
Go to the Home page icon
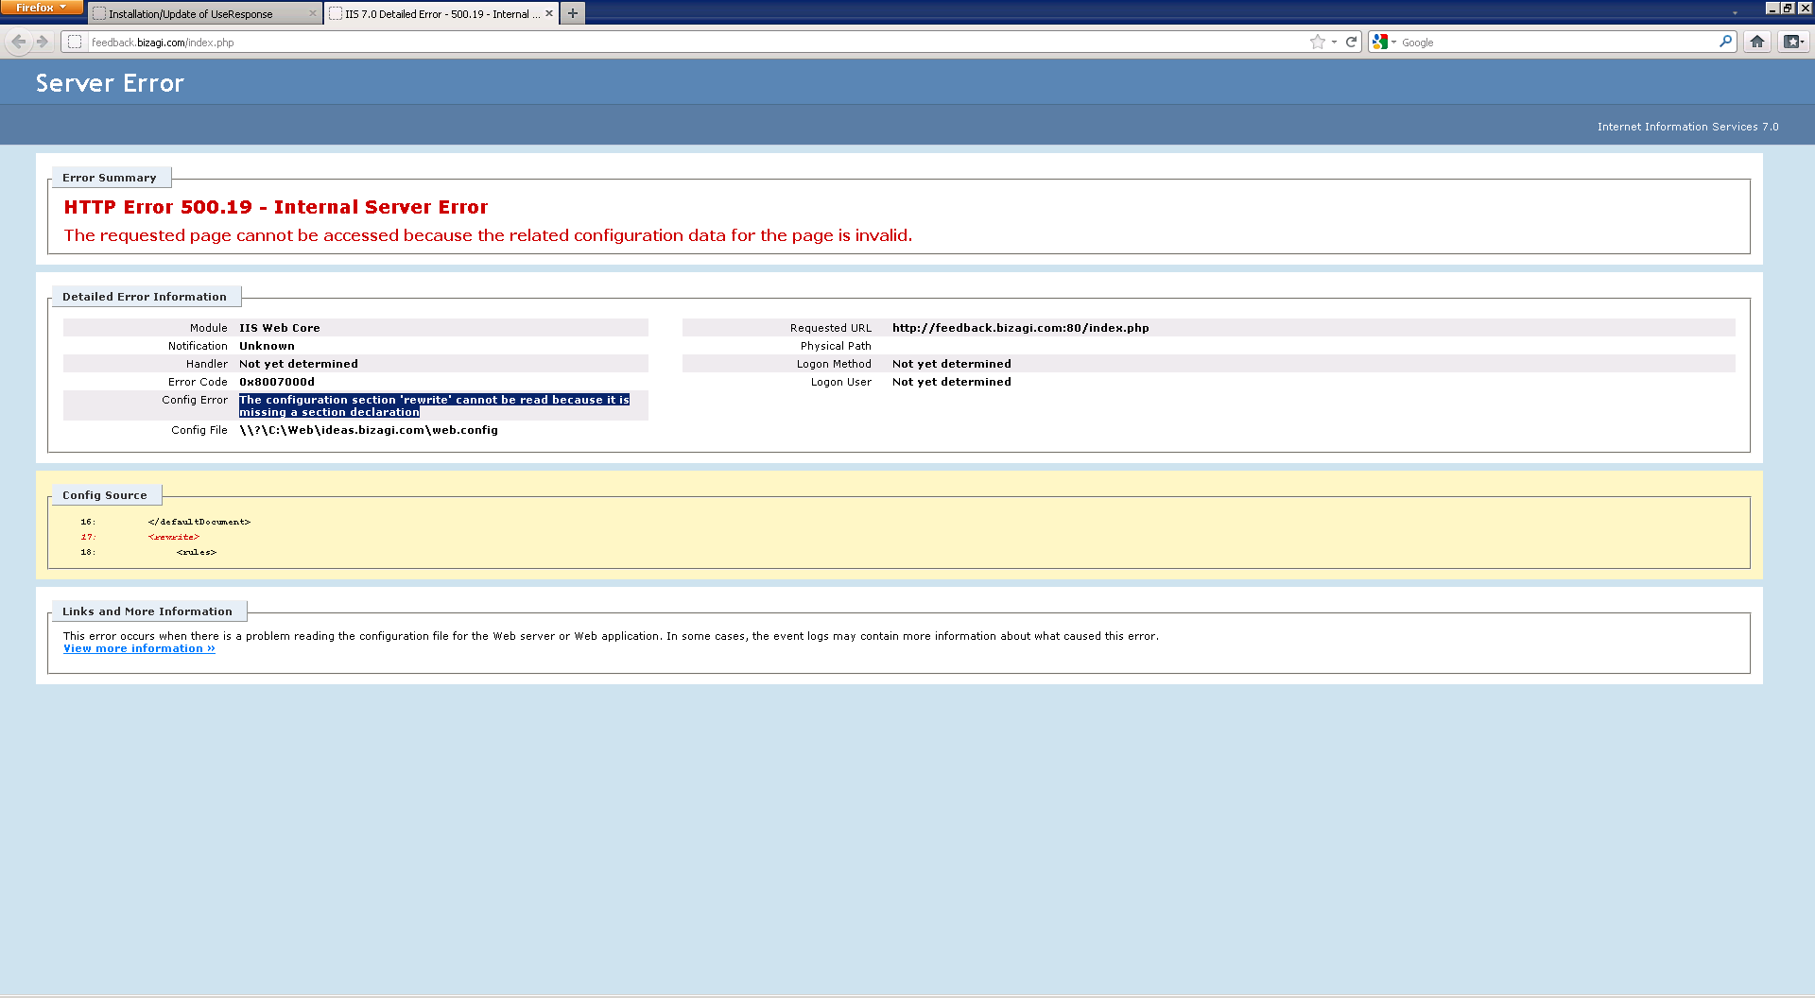1757,42
